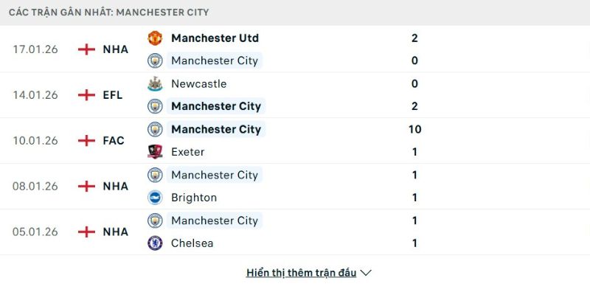Click the Chelsea club crest icon
590x295 pixels.
(155, 243)
